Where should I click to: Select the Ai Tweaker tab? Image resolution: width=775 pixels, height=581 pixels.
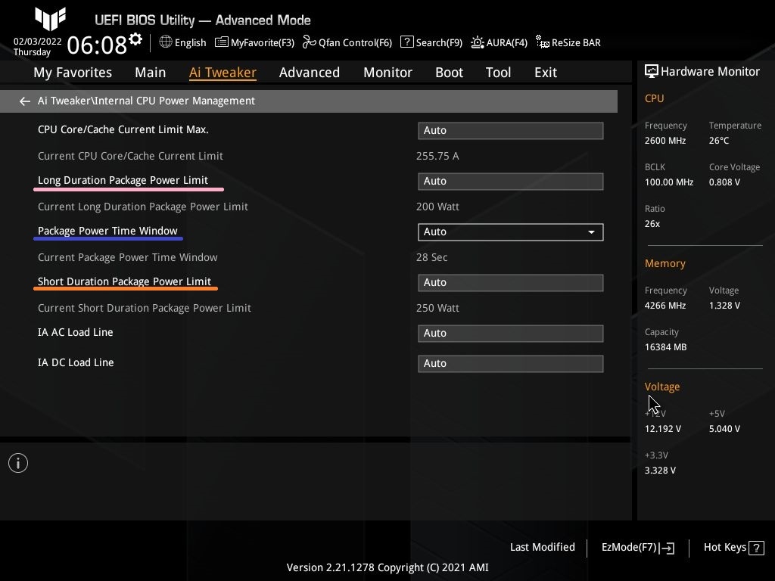(223, 73)
